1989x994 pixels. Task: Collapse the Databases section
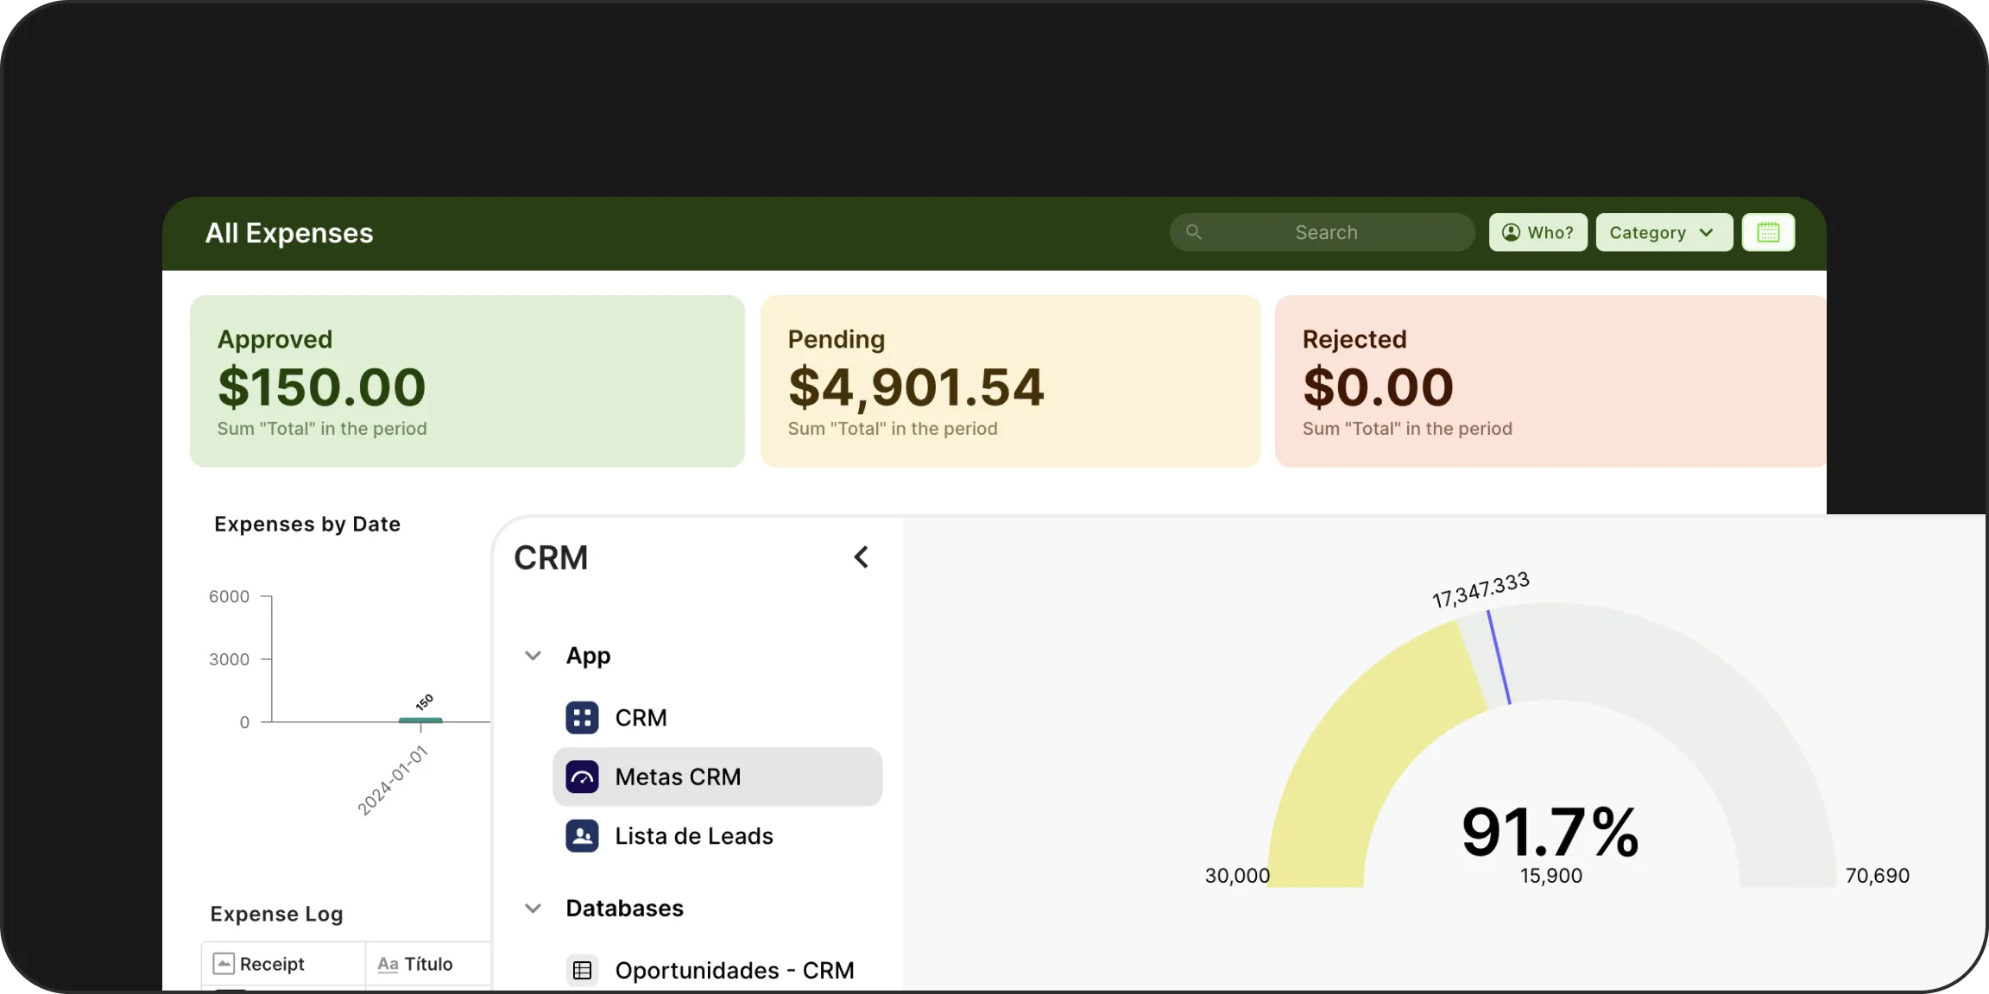pyautogui.click(x=532, y=908)
